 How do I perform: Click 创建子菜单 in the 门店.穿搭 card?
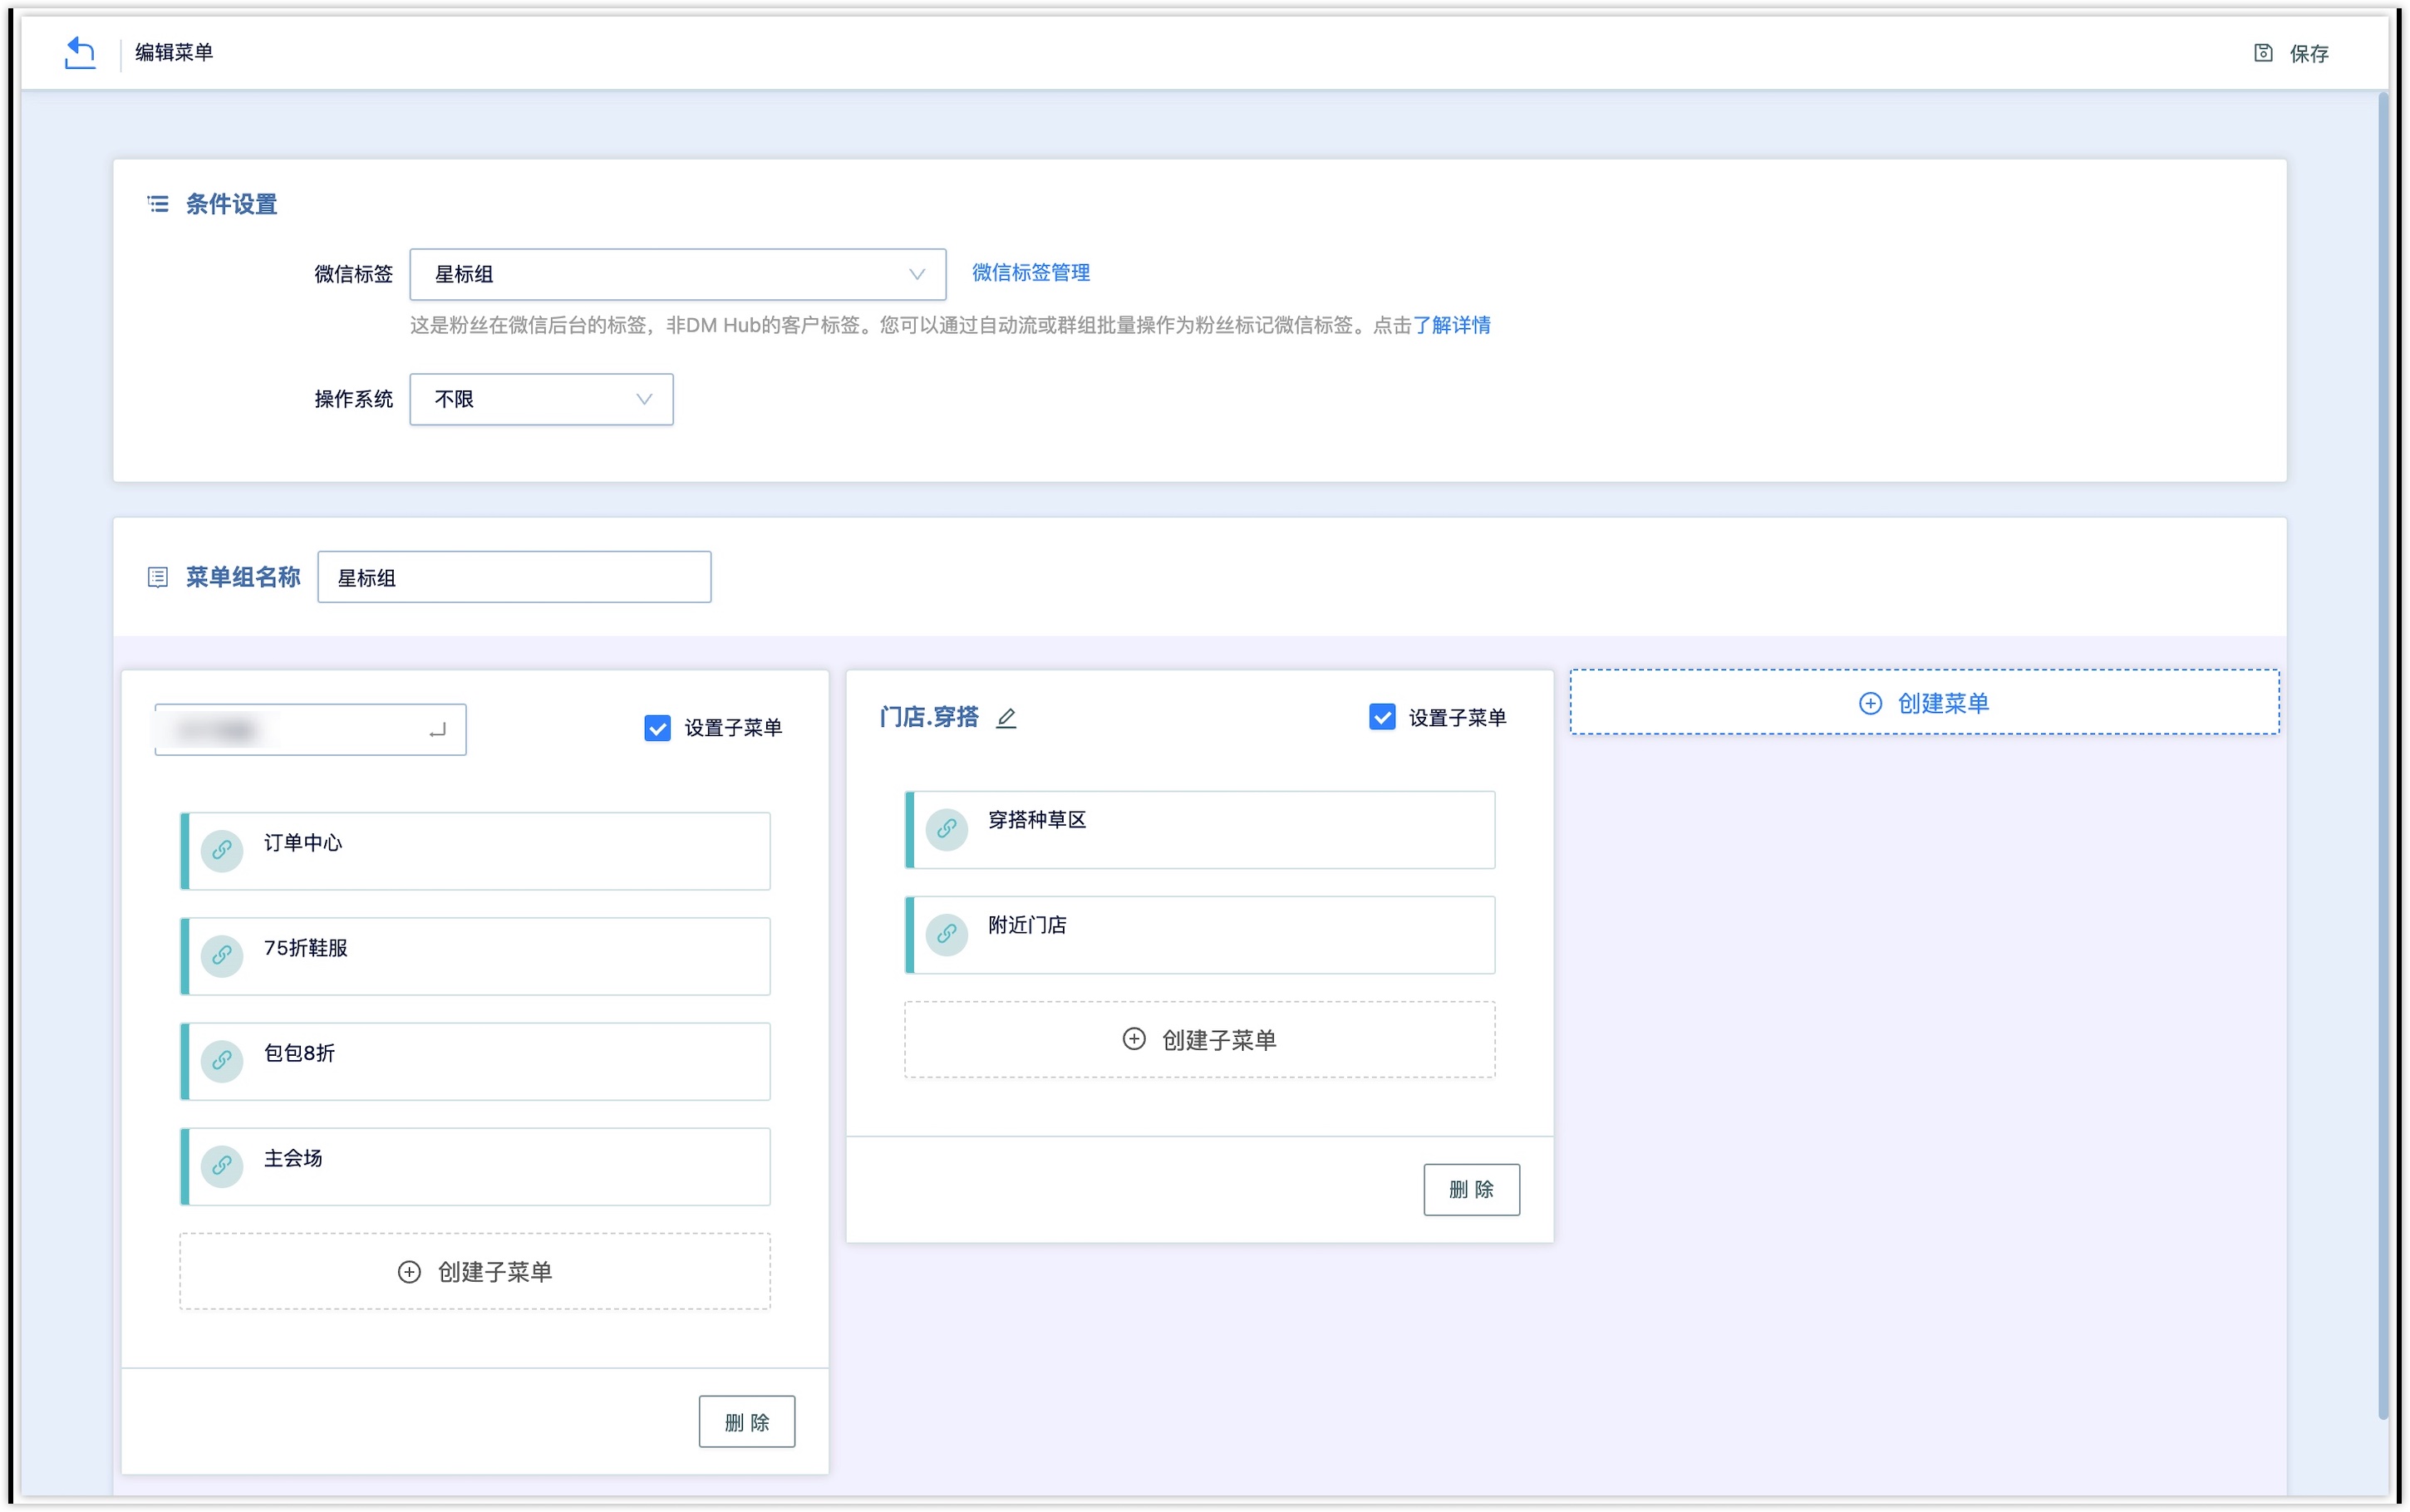point(1200,1040)
